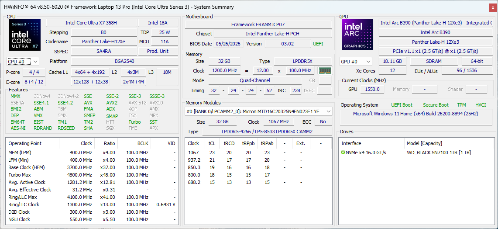Click the L3 cache 18M value
This screenshot has height=229, width=498.
[x=167, y=77]
